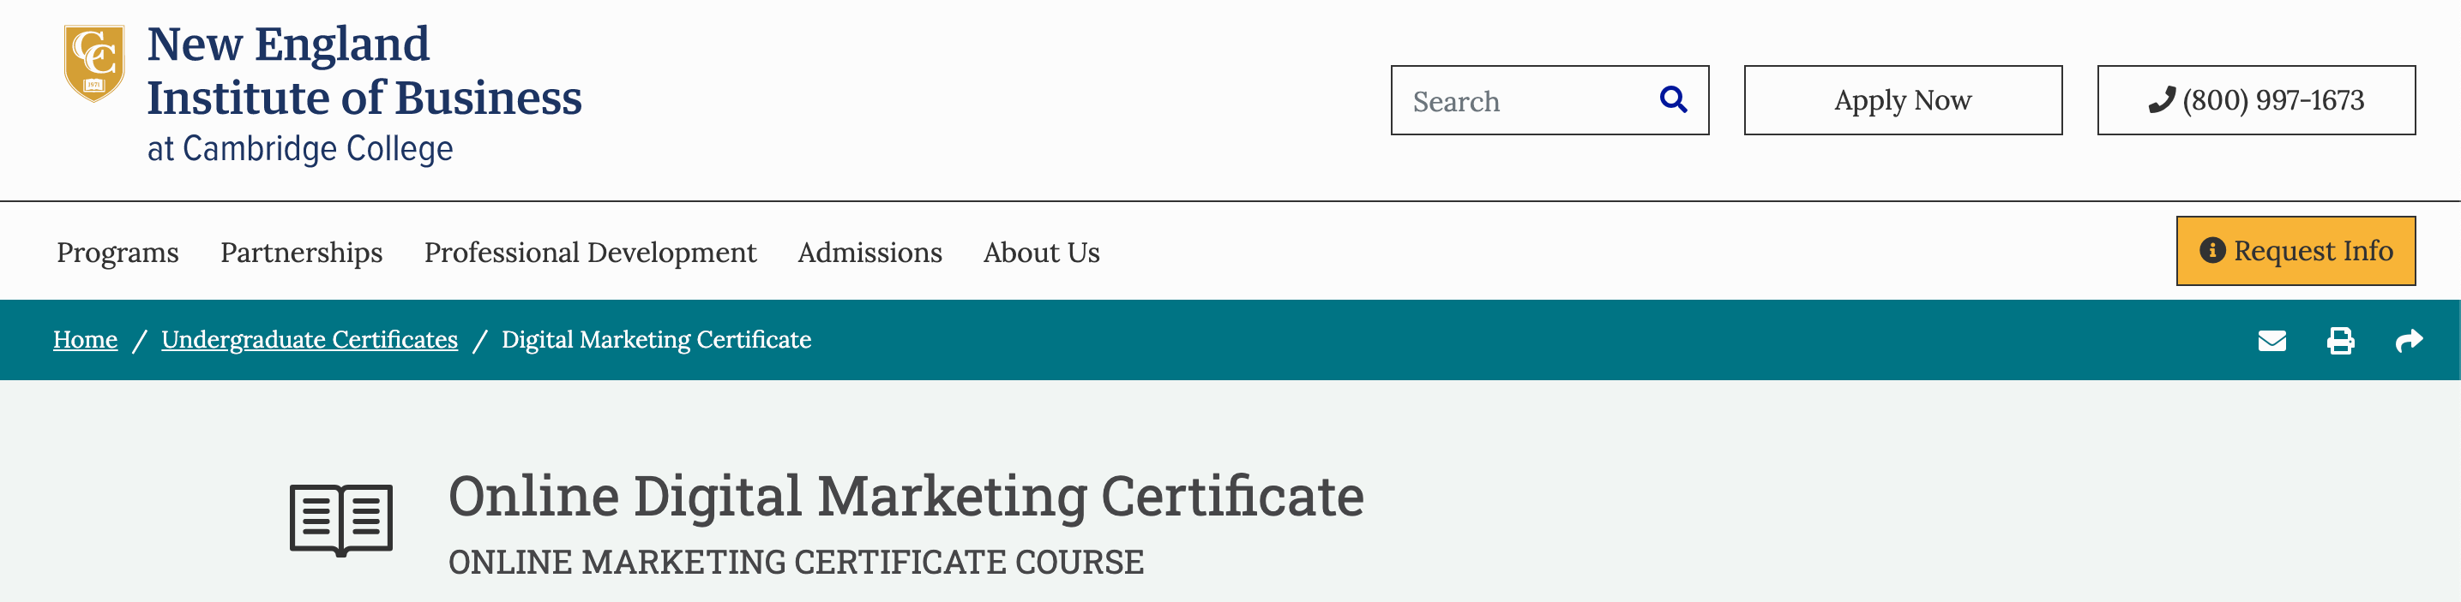The image size is (2461, 602).
Task: Click the Request Info button
Action: coord(2296,251)
